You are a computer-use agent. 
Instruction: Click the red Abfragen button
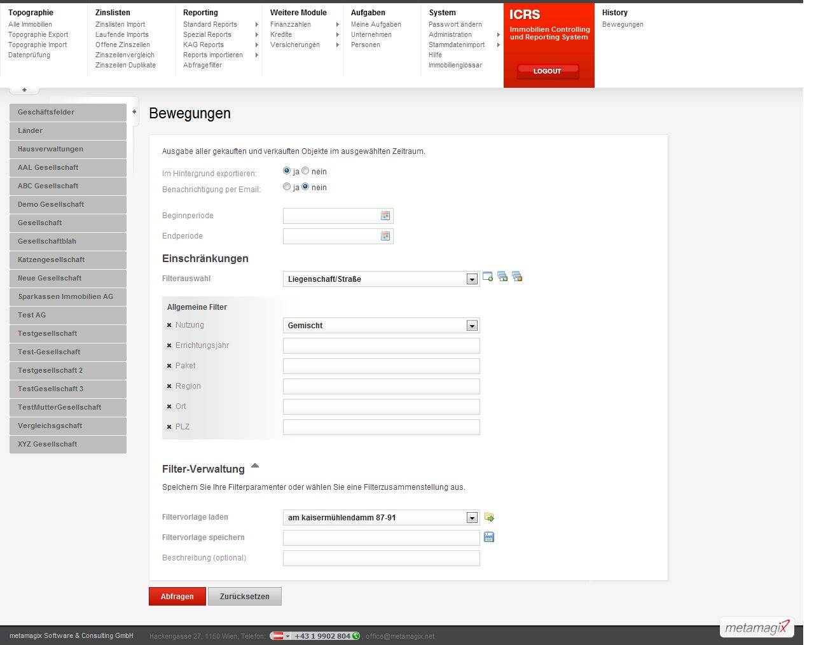177,597
